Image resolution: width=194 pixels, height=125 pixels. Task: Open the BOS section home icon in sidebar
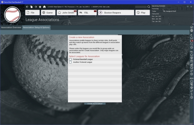tap(191, 81)
